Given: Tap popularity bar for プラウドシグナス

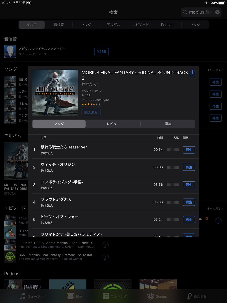Looking at the screenshot, I should coord(173,202).
